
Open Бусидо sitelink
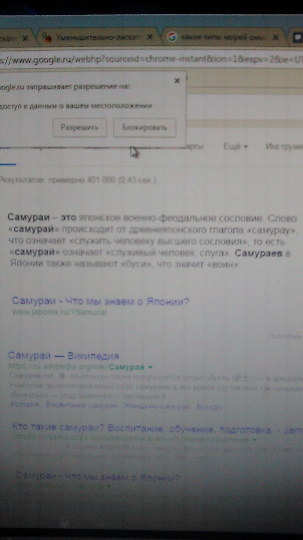[x=209, y=407]
